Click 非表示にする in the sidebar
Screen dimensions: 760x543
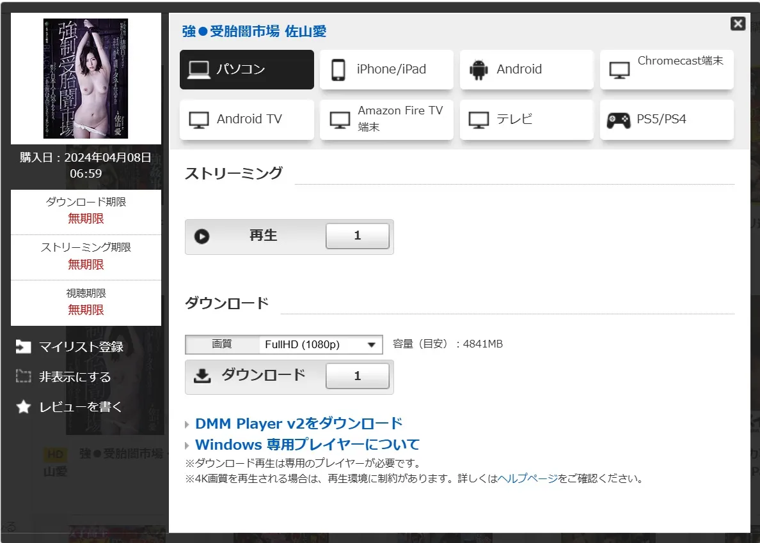(75, 377)
